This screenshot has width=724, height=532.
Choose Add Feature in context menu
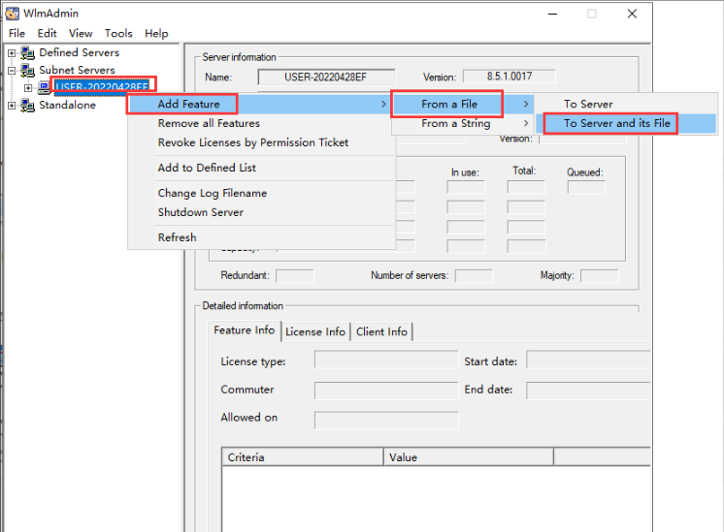tap(189, 105)
